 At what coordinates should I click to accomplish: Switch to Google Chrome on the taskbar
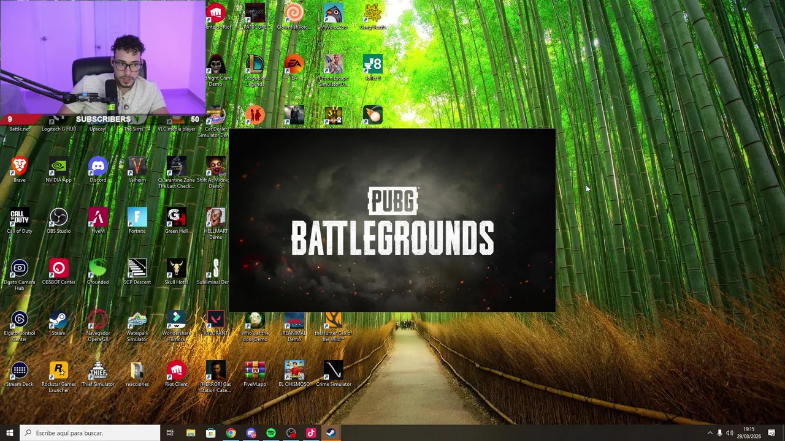231,433
